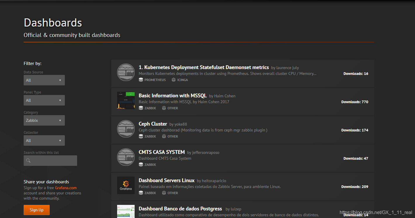The image size is (415, 218).
Task: Open the Basic Information with MSSQL dashboard
Action: 173,96
